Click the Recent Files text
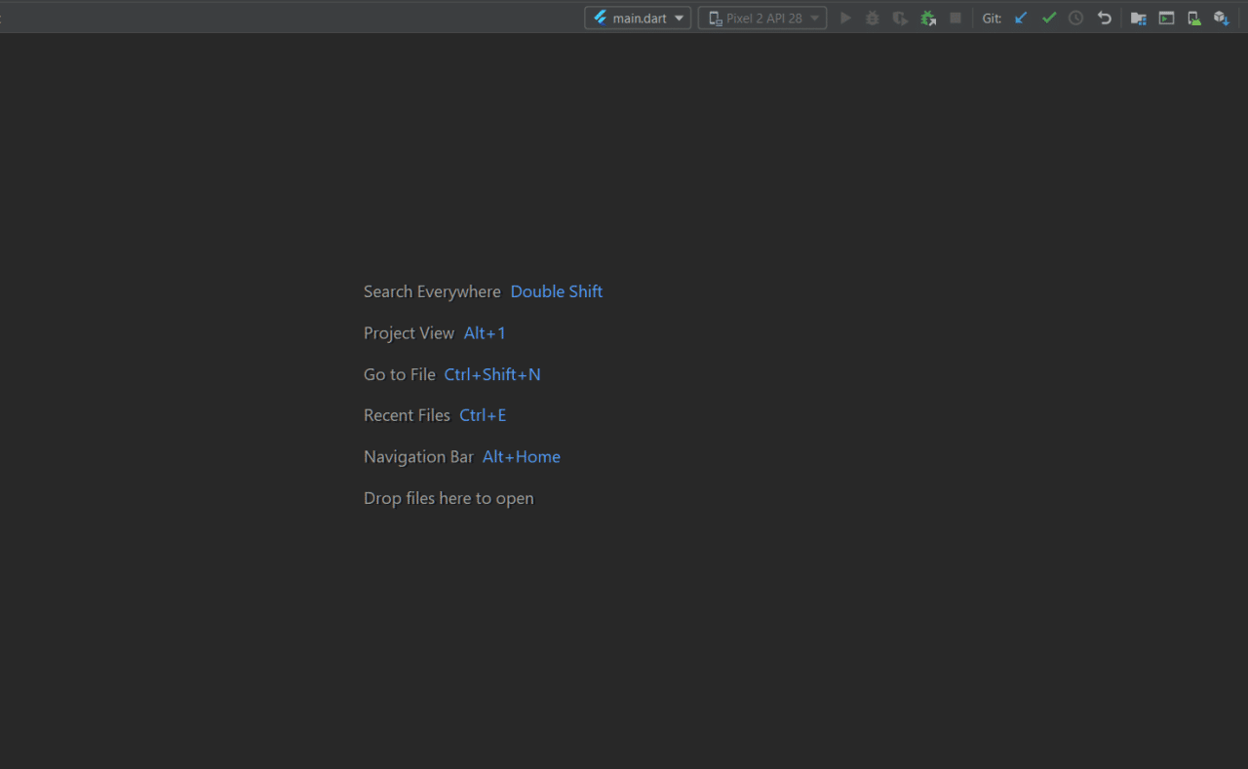1248x769 pixels. click(407, 415)
